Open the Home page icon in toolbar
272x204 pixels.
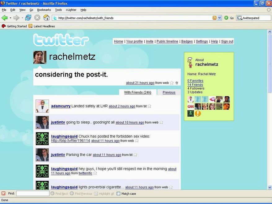[46, 18]
